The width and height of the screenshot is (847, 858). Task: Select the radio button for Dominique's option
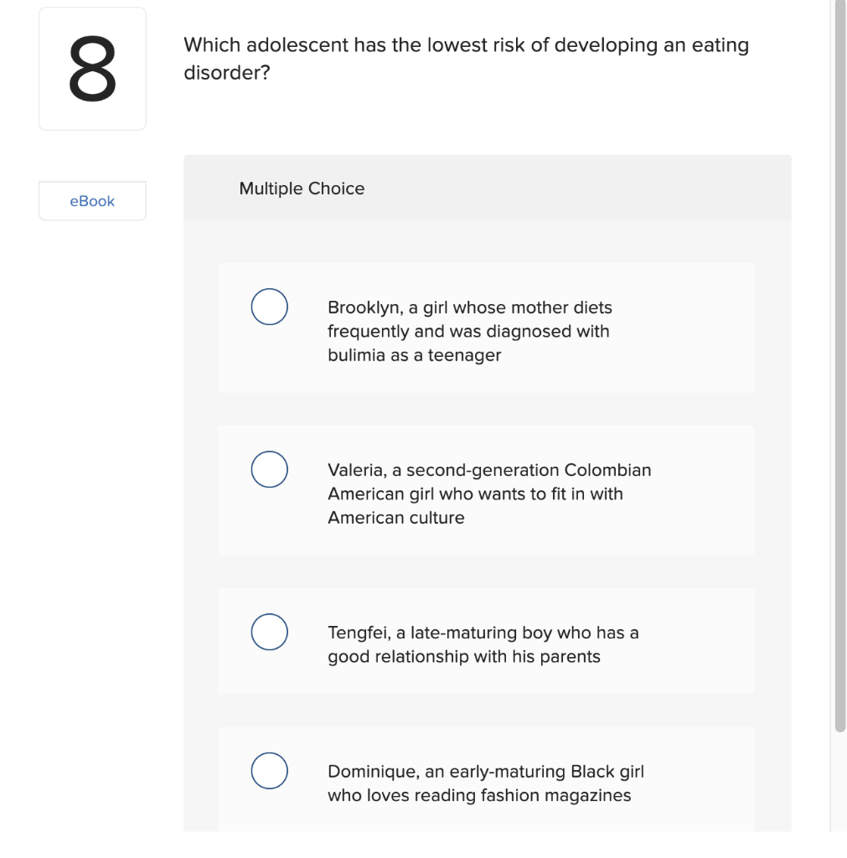point(269,770)
